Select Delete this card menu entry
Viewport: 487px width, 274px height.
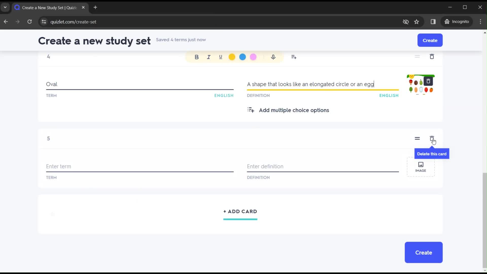click(x=432, y=153)
